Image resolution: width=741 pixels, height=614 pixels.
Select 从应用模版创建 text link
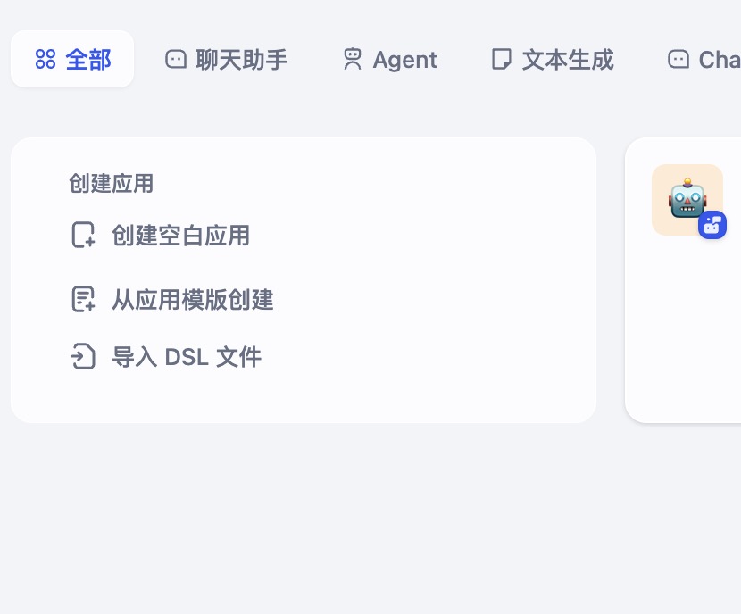[x=192, y=299]
